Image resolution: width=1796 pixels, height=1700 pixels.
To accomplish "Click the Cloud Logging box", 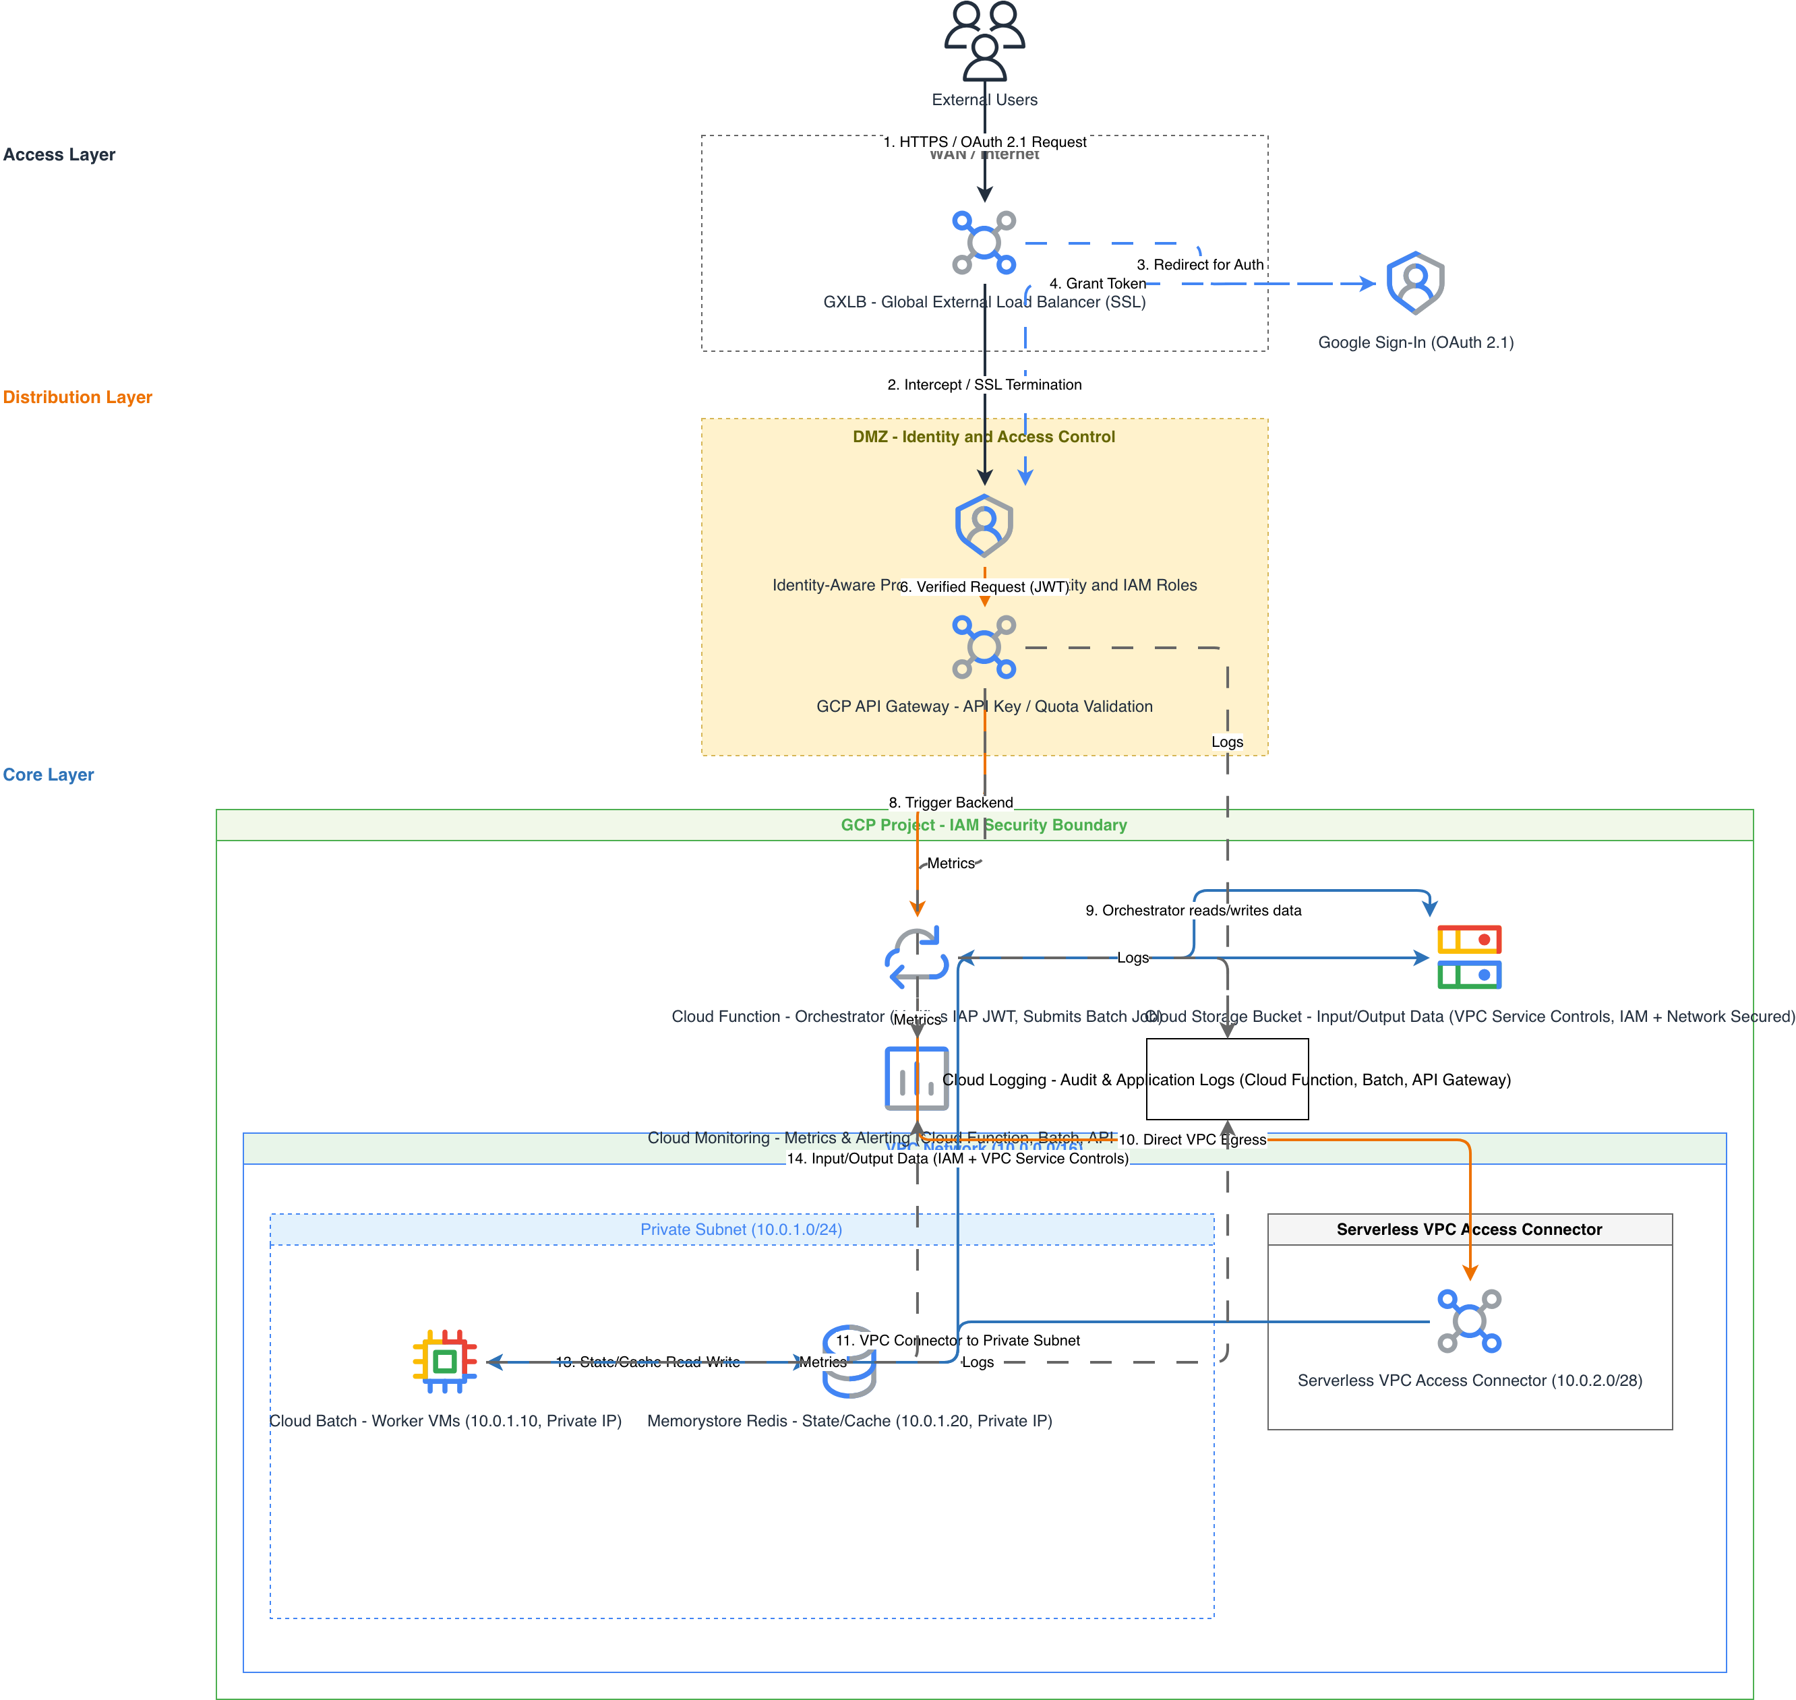I will pos(1227,1079).
